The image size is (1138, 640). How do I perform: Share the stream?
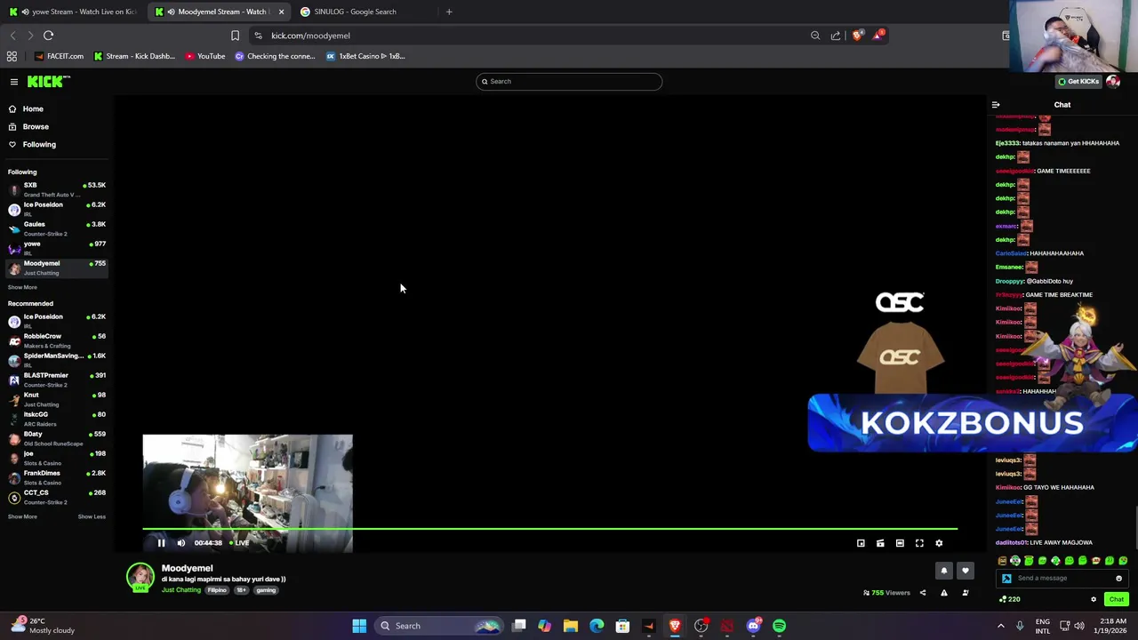(923, 593)
